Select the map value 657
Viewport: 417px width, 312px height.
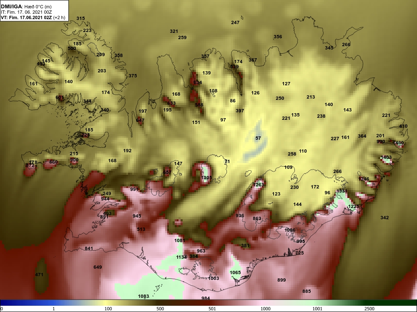click(167, 173)
